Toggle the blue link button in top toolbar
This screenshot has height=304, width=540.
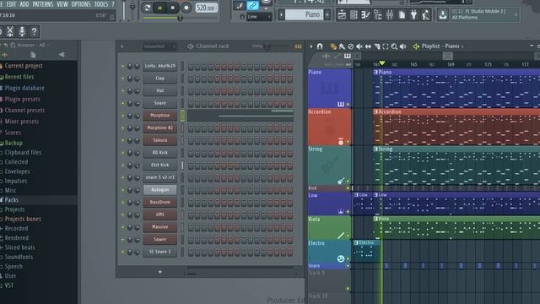[x=252, y=5]
